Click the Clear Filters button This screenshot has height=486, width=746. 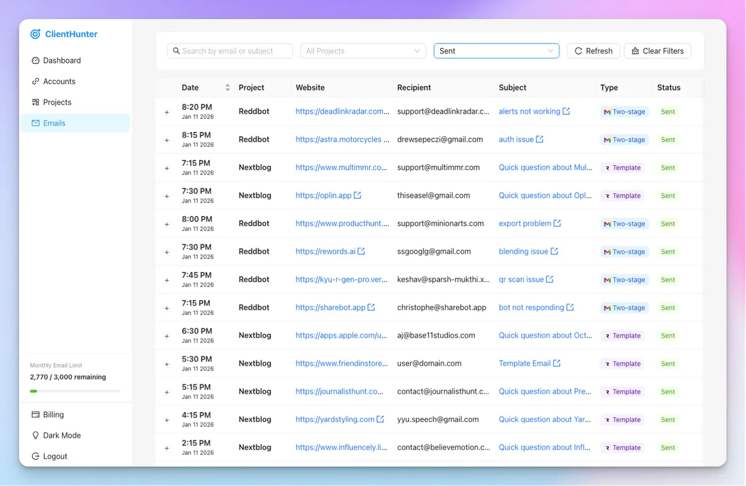[x=658, y=51]
